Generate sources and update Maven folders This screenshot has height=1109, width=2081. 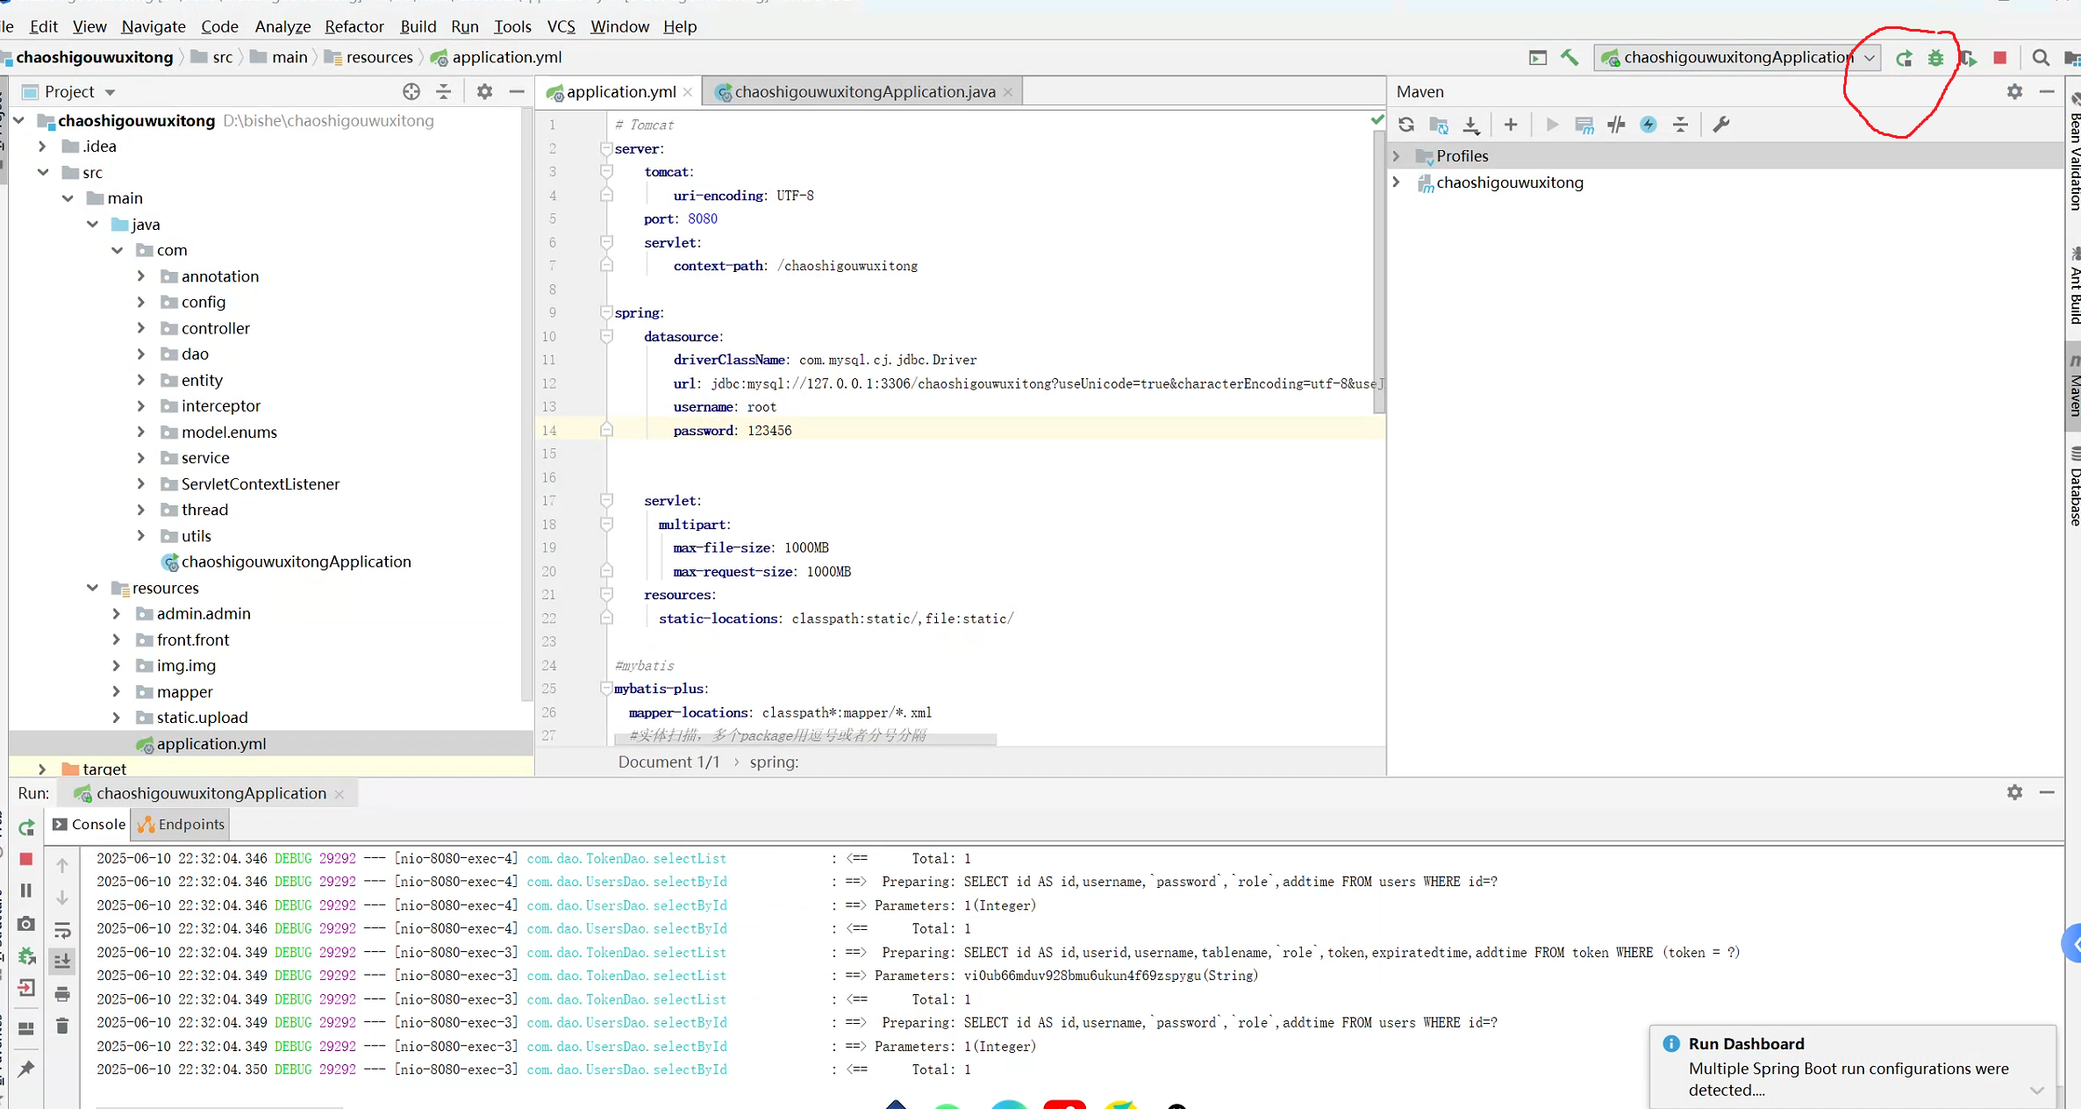tap(1439, 125)
